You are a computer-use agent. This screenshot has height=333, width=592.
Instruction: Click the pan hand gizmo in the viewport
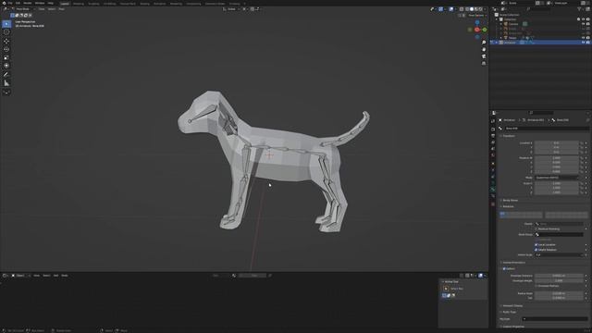tap(484, 49)
